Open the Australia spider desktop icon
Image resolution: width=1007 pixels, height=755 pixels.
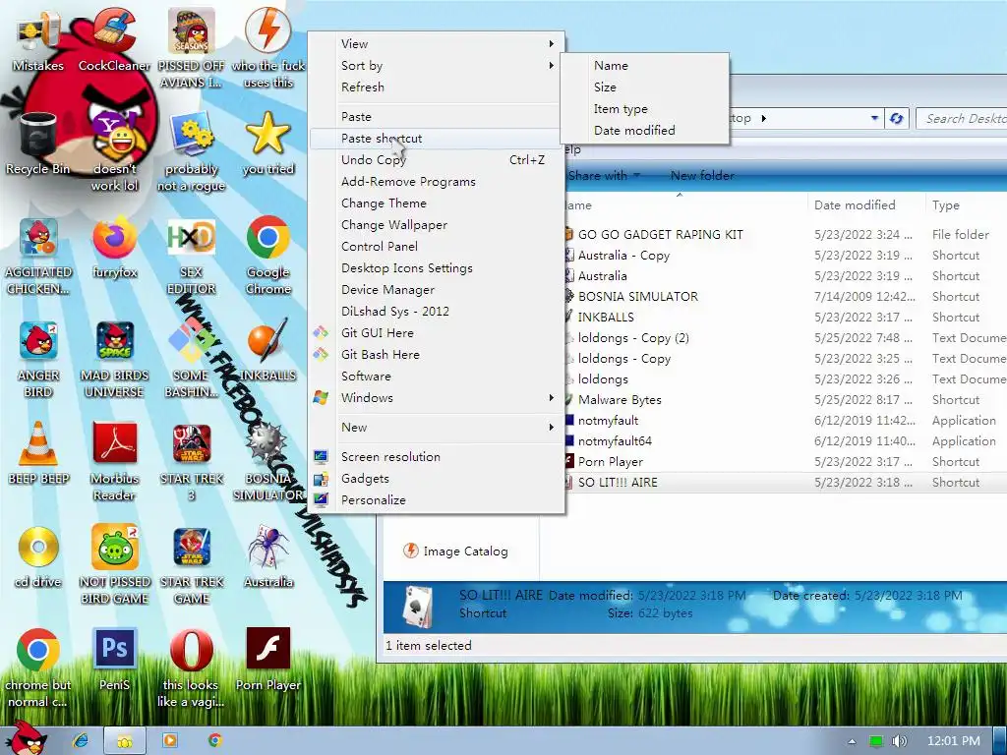click(267, 556)
